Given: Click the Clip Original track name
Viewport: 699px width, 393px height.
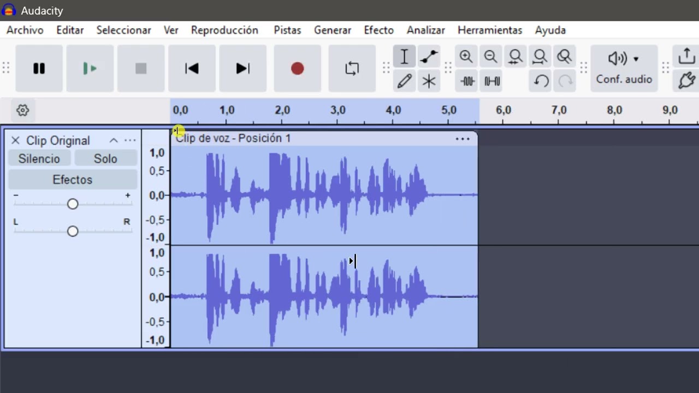Looking at the screenshot, I should coord(58,140).
